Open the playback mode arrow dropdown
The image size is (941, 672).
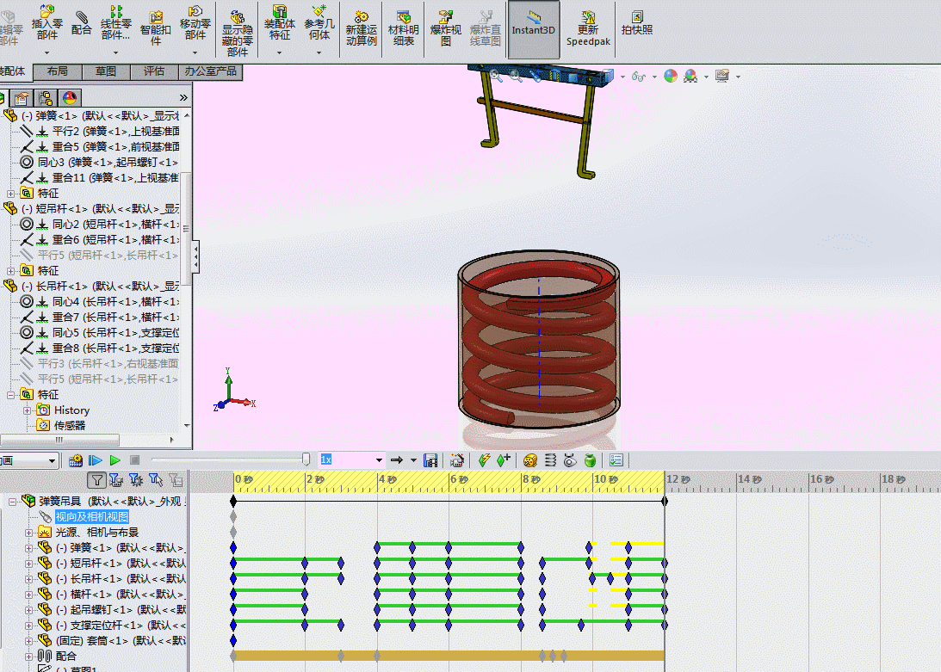coord(413,460)
